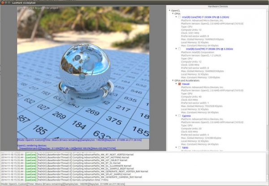The image size is (269, 186).
Task: Collapse the CPUs group
Action: pyautogui.click(x=172, y=13)
